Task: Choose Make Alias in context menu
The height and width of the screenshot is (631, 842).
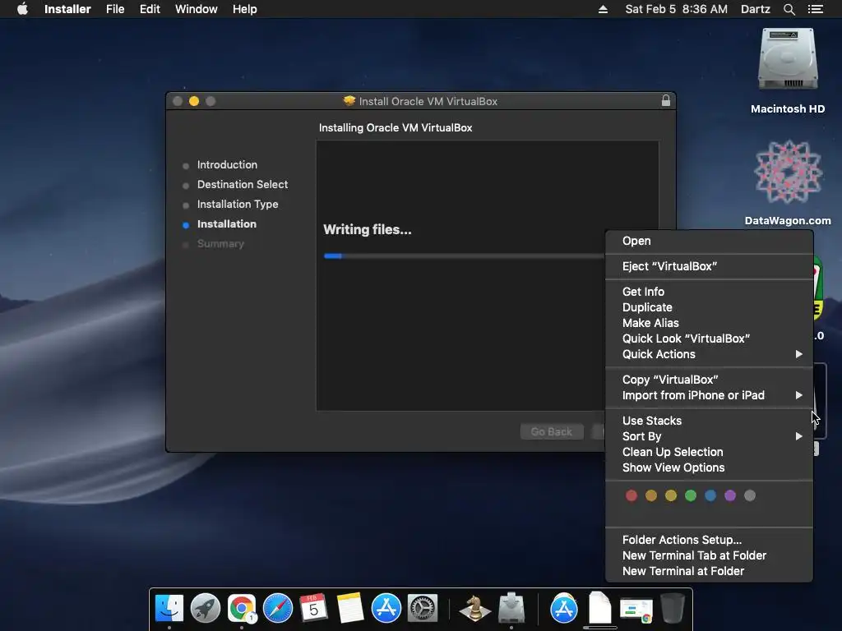Action: [709, 322]
